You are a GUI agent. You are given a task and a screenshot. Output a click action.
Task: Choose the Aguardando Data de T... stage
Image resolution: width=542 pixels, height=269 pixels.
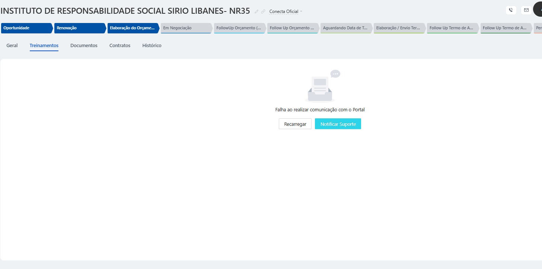click(x=345, y=28)
